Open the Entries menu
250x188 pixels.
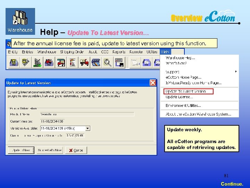tap(27, 52)
